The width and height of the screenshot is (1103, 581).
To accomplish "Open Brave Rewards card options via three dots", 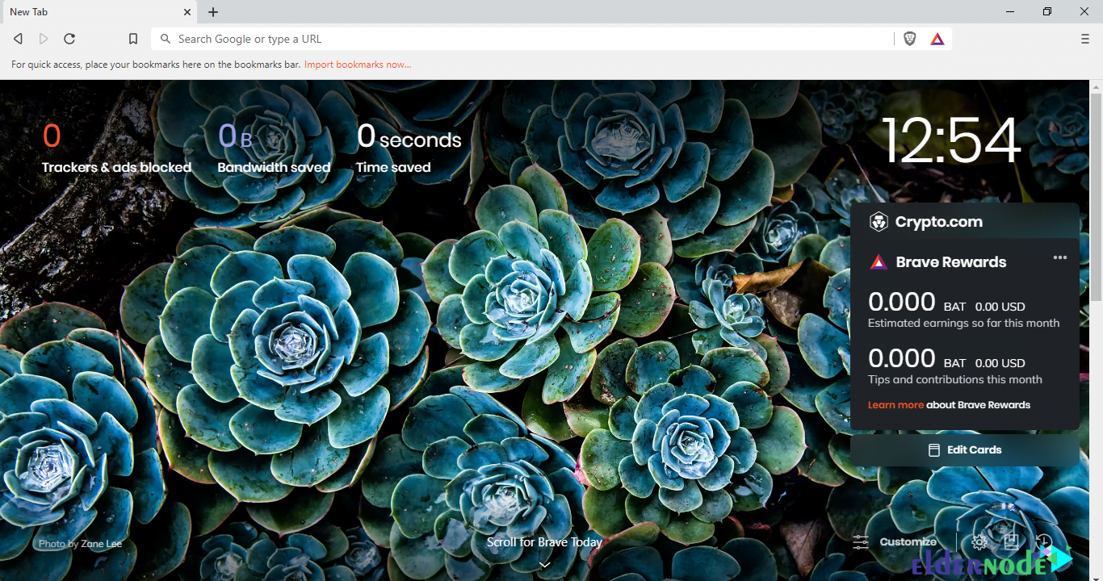I will (x=1060, y=257).
